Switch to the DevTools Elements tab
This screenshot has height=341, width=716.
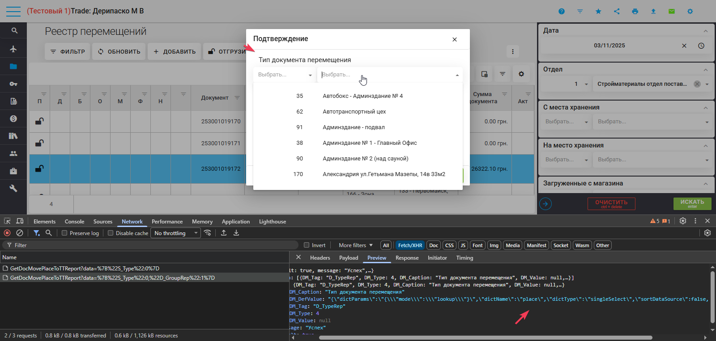(44, 221)
